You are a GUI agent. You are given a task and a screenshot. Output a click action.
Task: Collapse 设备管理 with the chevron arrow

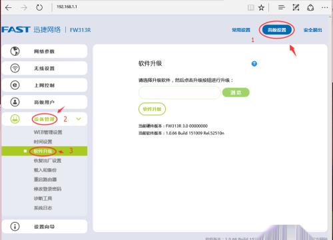(x=79, y=119)
